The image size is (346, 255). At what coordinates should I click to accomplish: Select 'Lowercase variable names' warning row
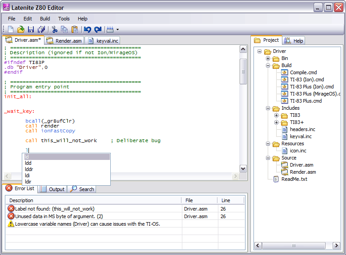tap(125, 224)
